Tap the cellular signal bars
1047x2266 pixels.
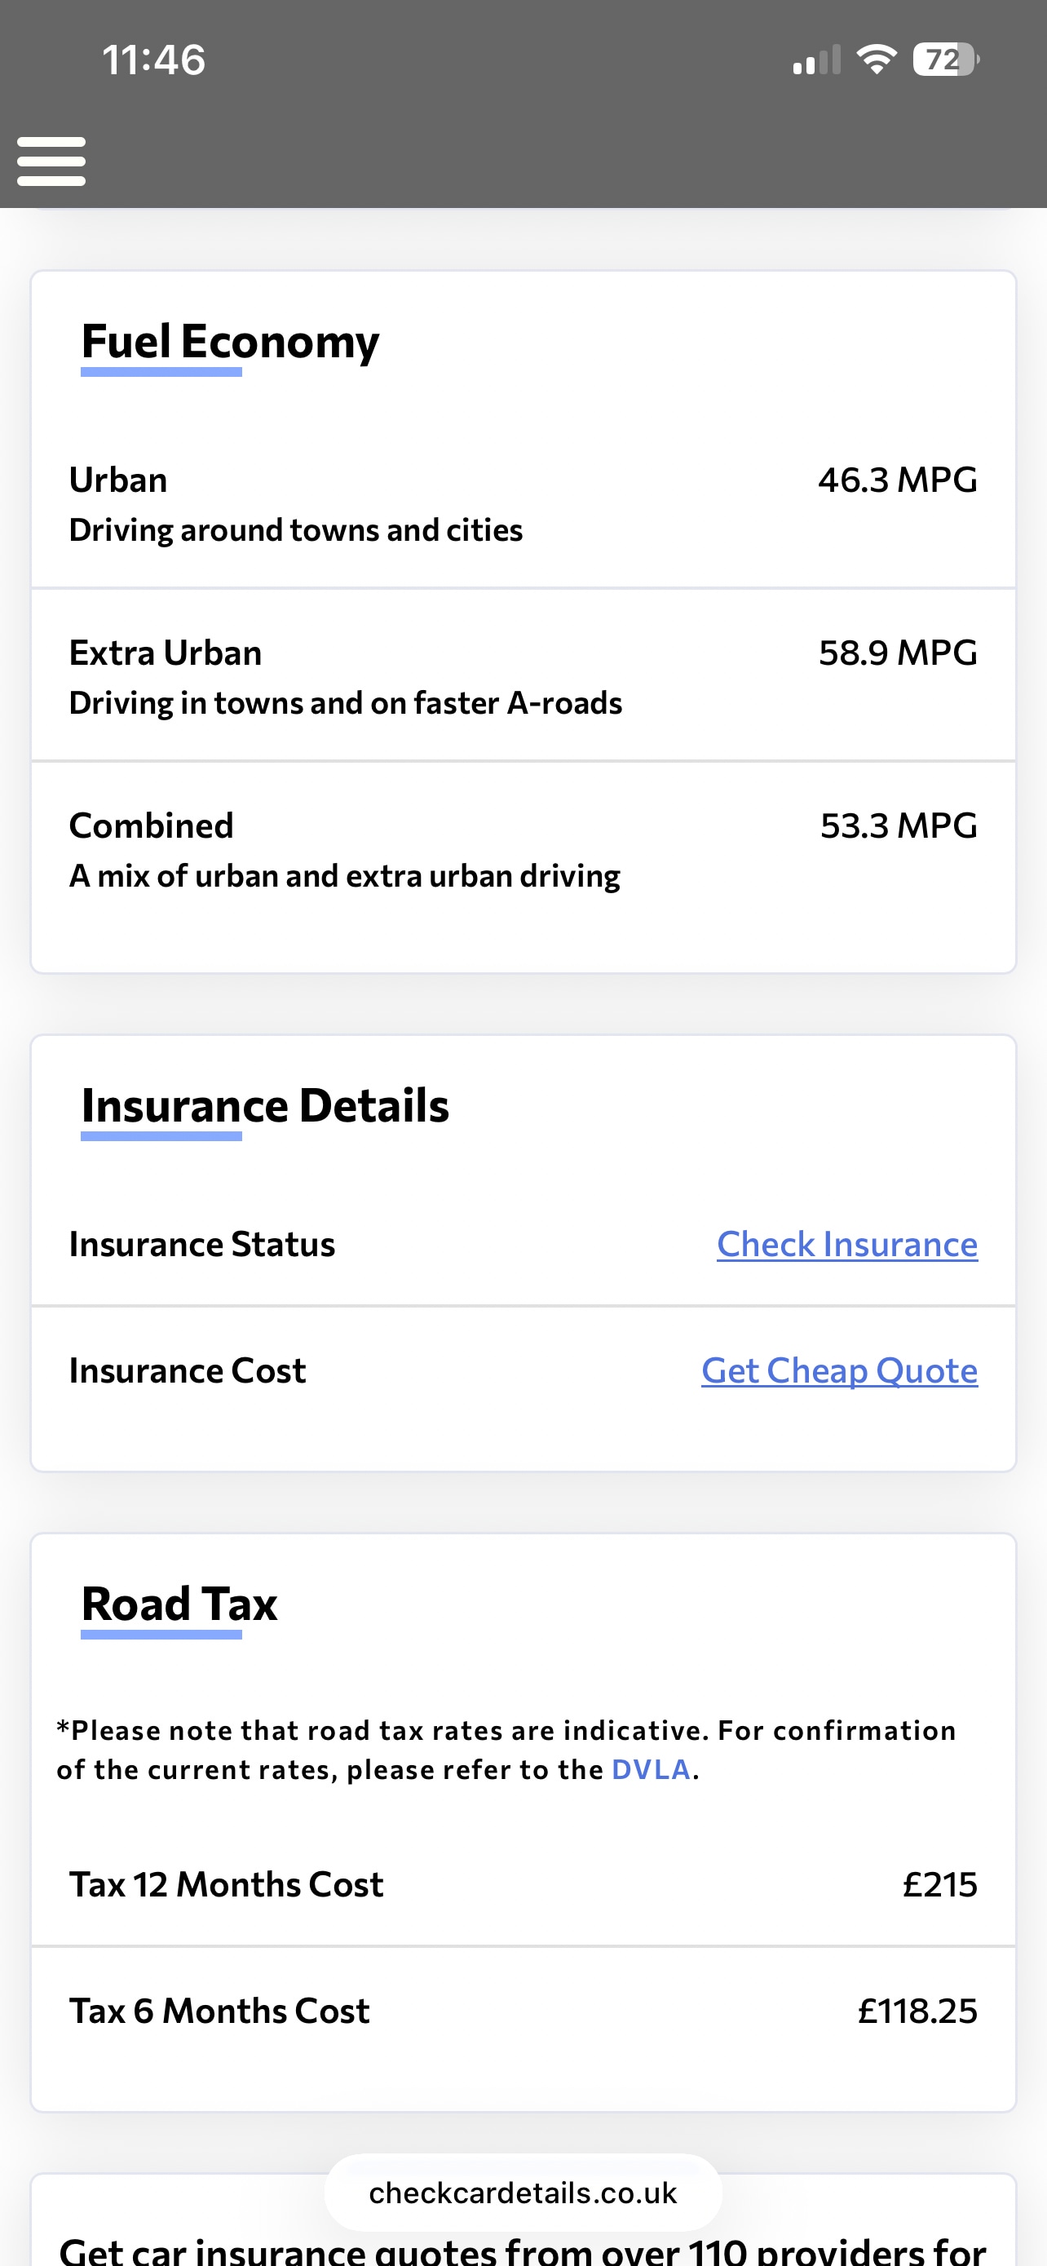point(815,60)
